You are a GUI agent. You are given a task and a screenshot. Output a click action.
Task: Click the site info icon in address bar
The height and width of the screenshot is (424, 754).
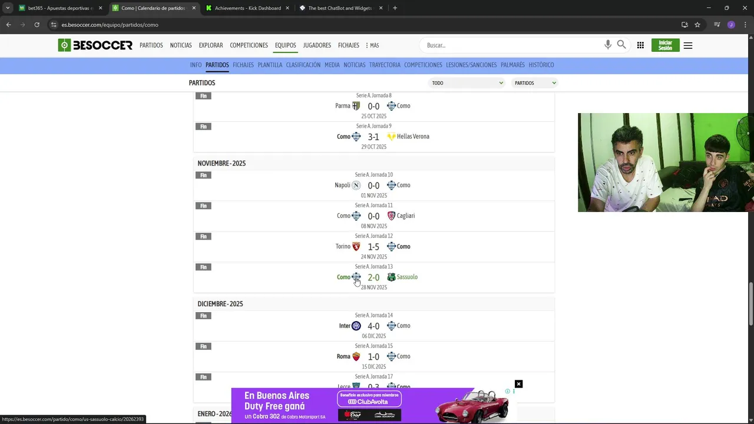coord(54,25)
